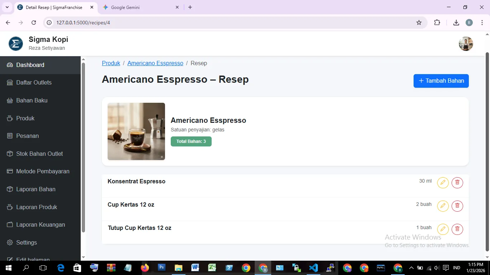The image size is (490, 275).
Task: Click Satuan penyajian: gelas text
Action: [198, 130]
